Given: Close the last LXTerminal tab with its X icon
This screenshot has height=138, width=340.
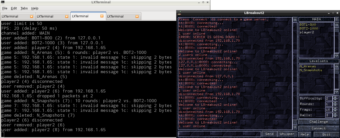Looking at the screenshot, I should [x=137, y=16].
